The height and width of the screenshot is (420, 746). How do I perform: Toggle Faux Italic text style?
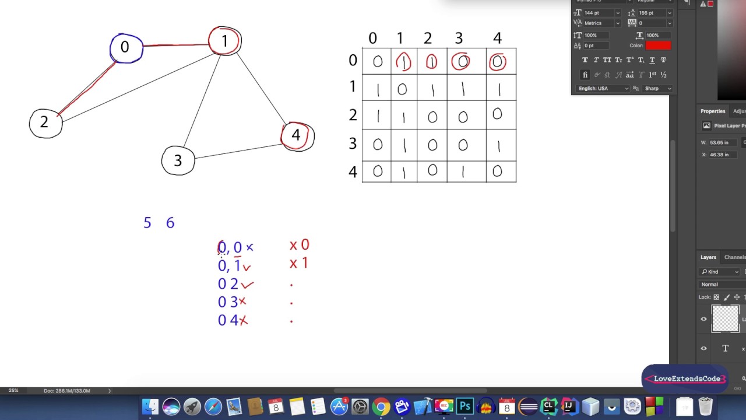click(x=596, y=60)
